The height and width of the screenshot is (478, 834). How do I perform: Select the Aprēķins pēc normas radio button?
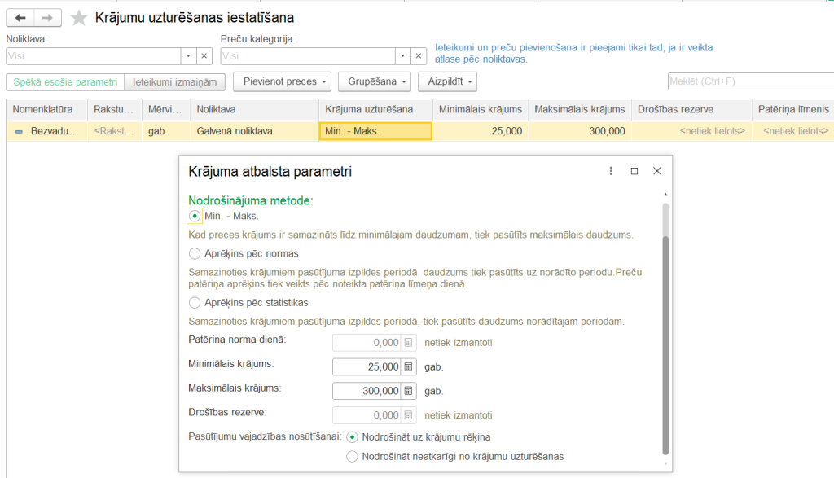coord(194,253)
